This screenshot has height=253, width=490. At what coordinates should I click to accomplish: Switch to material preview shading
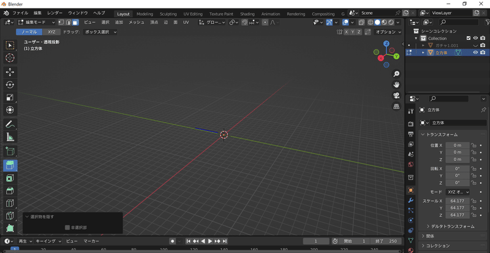(384, 22)
